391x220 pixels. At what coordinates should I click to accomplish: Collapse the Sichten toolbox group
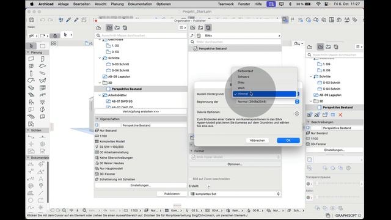coord(28,130)
